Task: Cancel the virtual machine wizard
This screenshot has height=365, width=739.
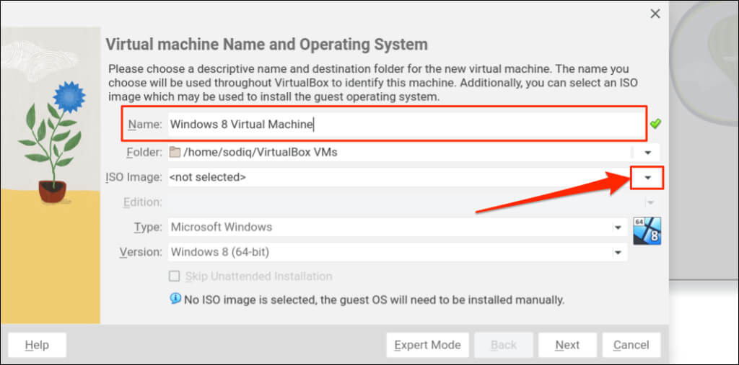Action: pos(631,345)
